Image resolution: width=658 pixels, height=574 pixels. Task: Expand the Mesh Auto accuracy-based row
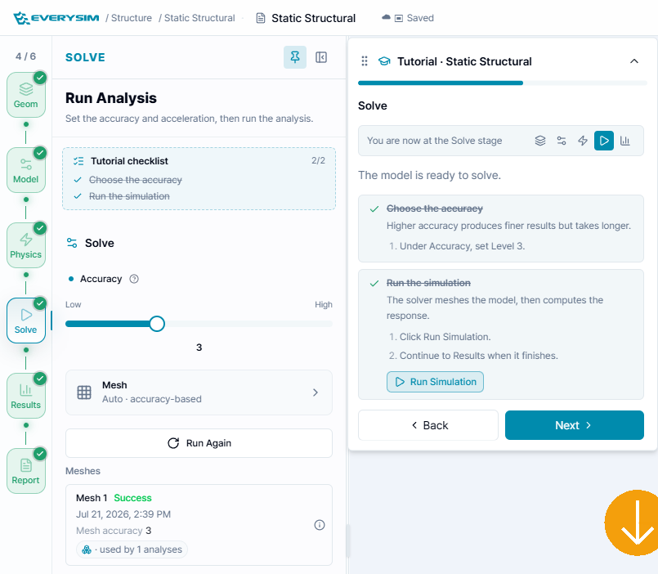coord(199,392)
